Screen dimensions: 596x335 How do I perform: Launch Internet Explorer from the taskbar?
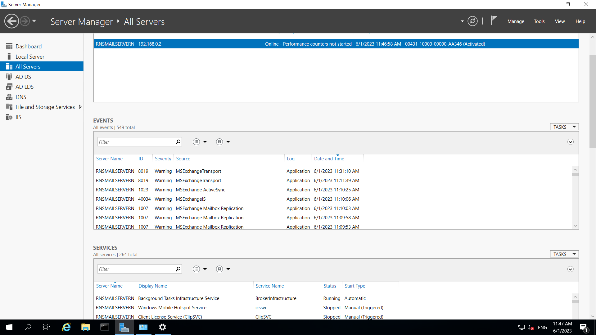click(66, 327)
